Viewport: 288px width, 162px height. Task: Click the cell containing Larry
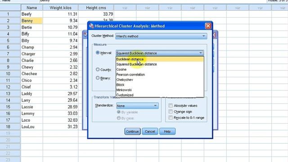(x=32, y=100)
